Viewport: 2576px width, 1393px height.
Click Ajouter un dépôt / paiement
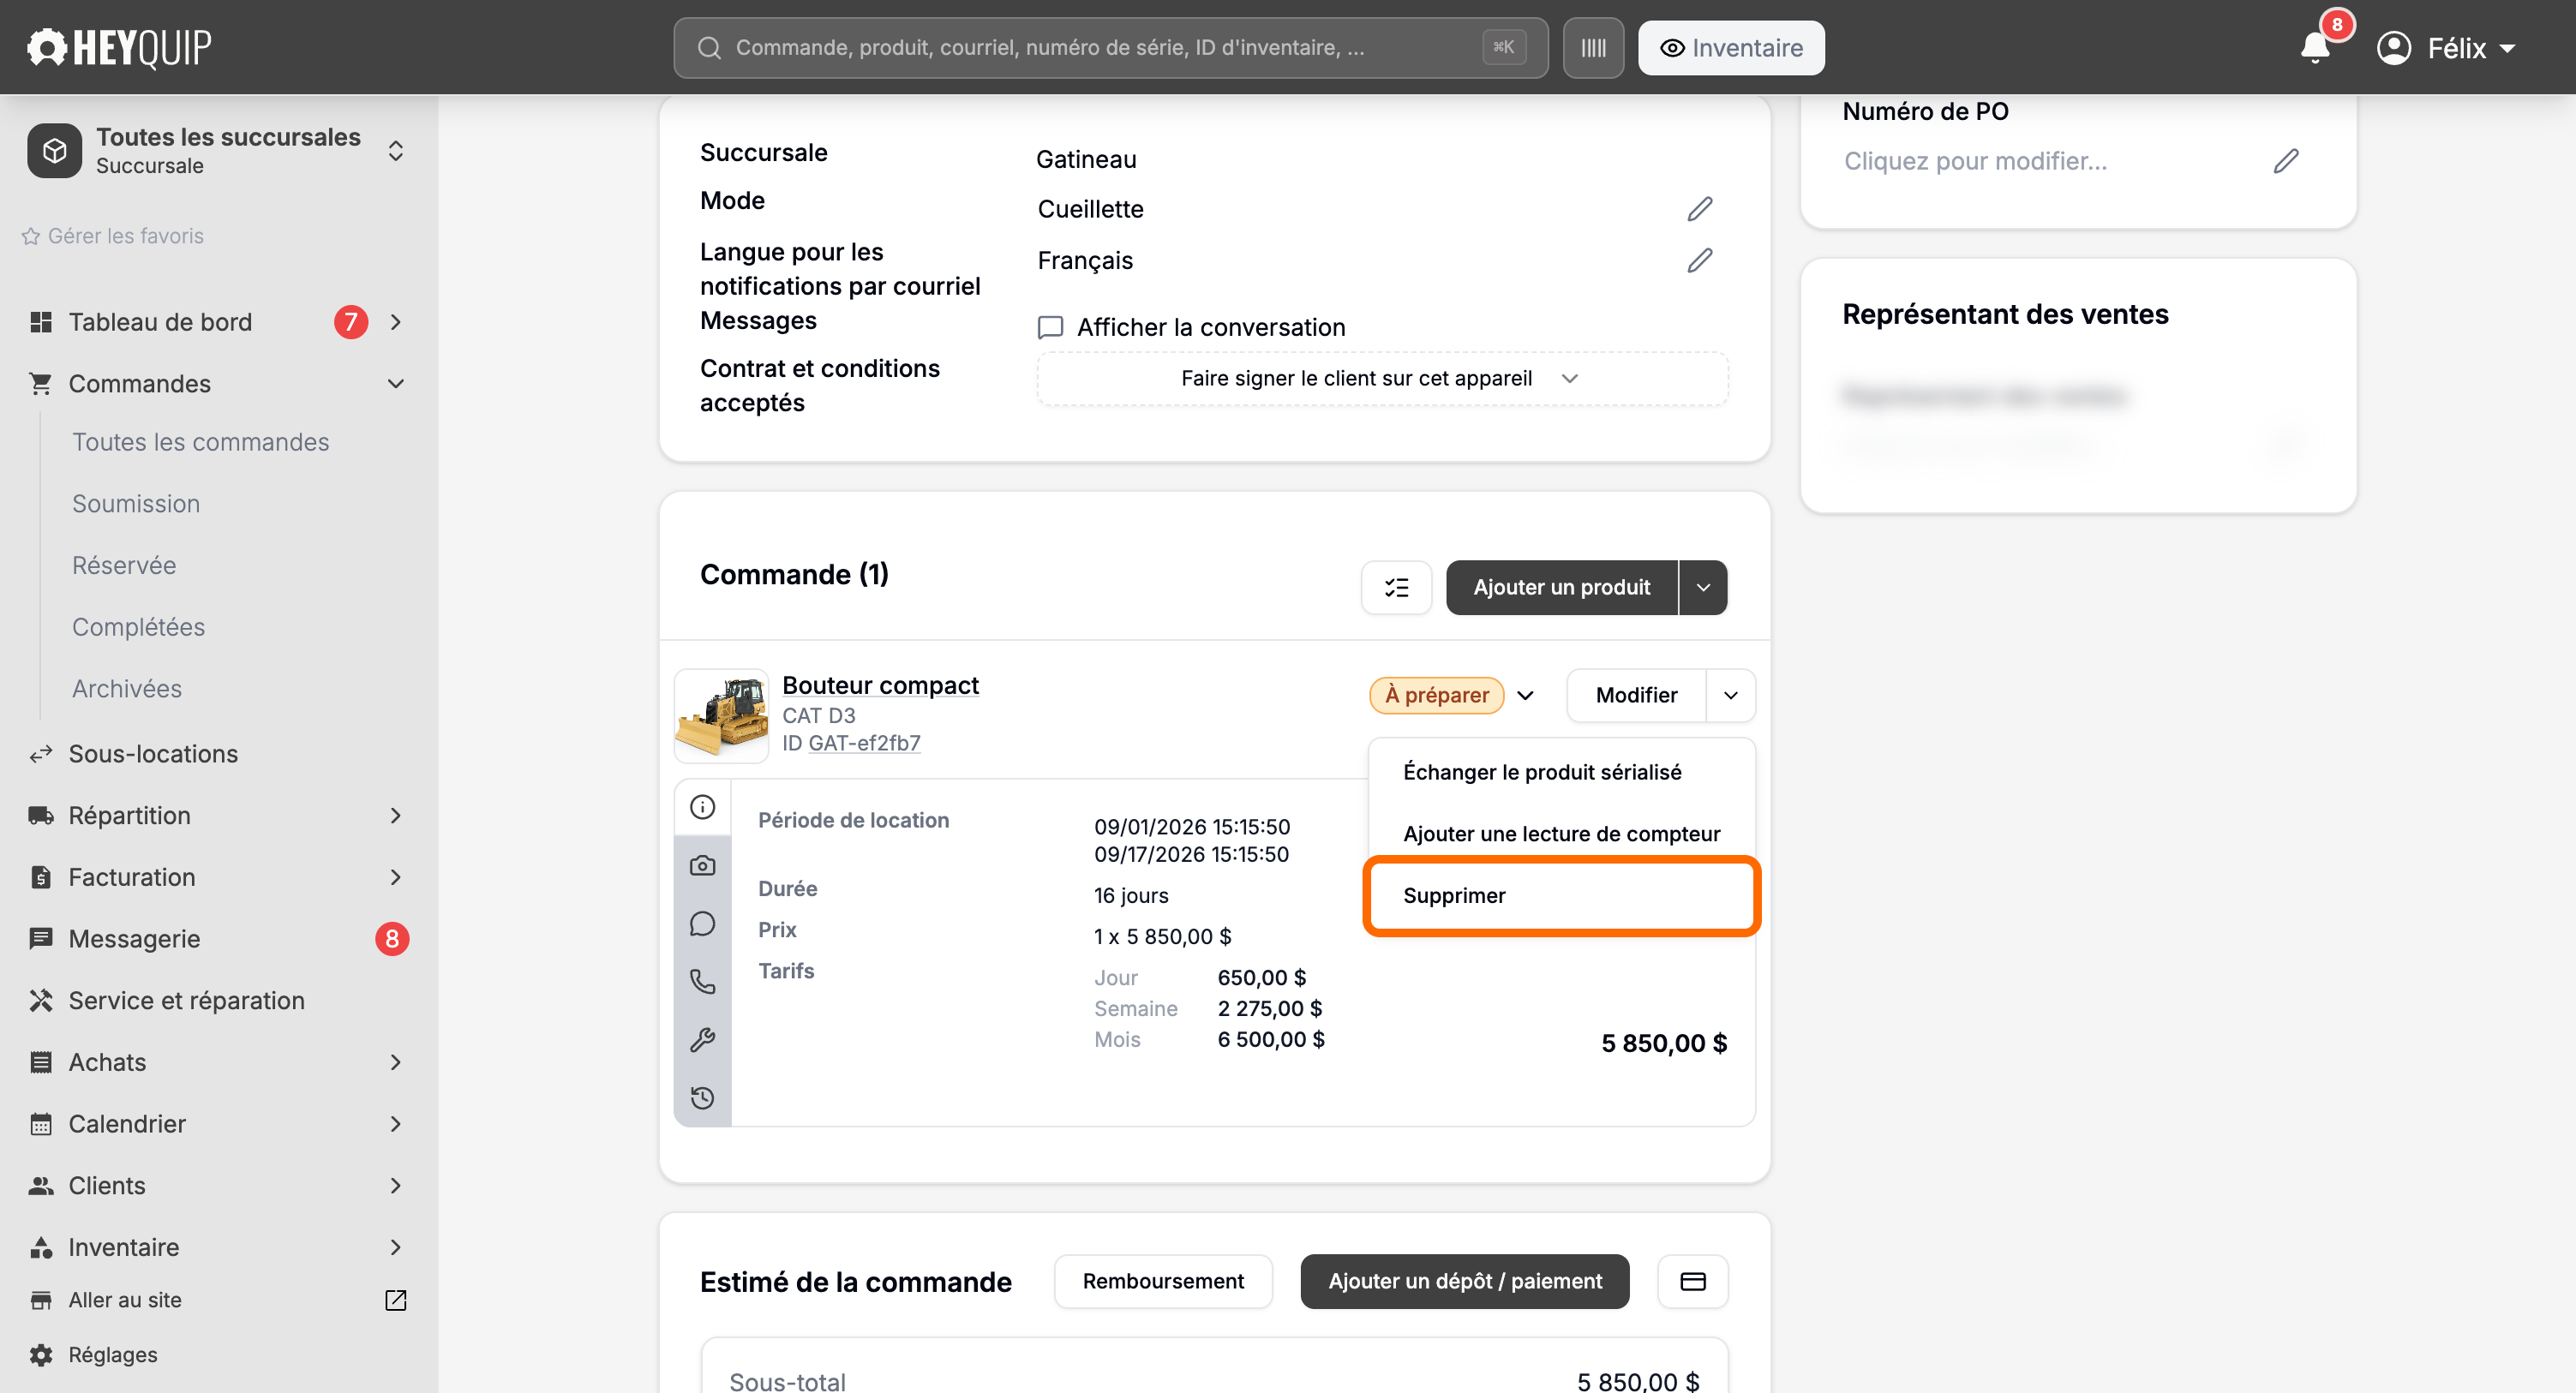click(x=1464, y=1282)
